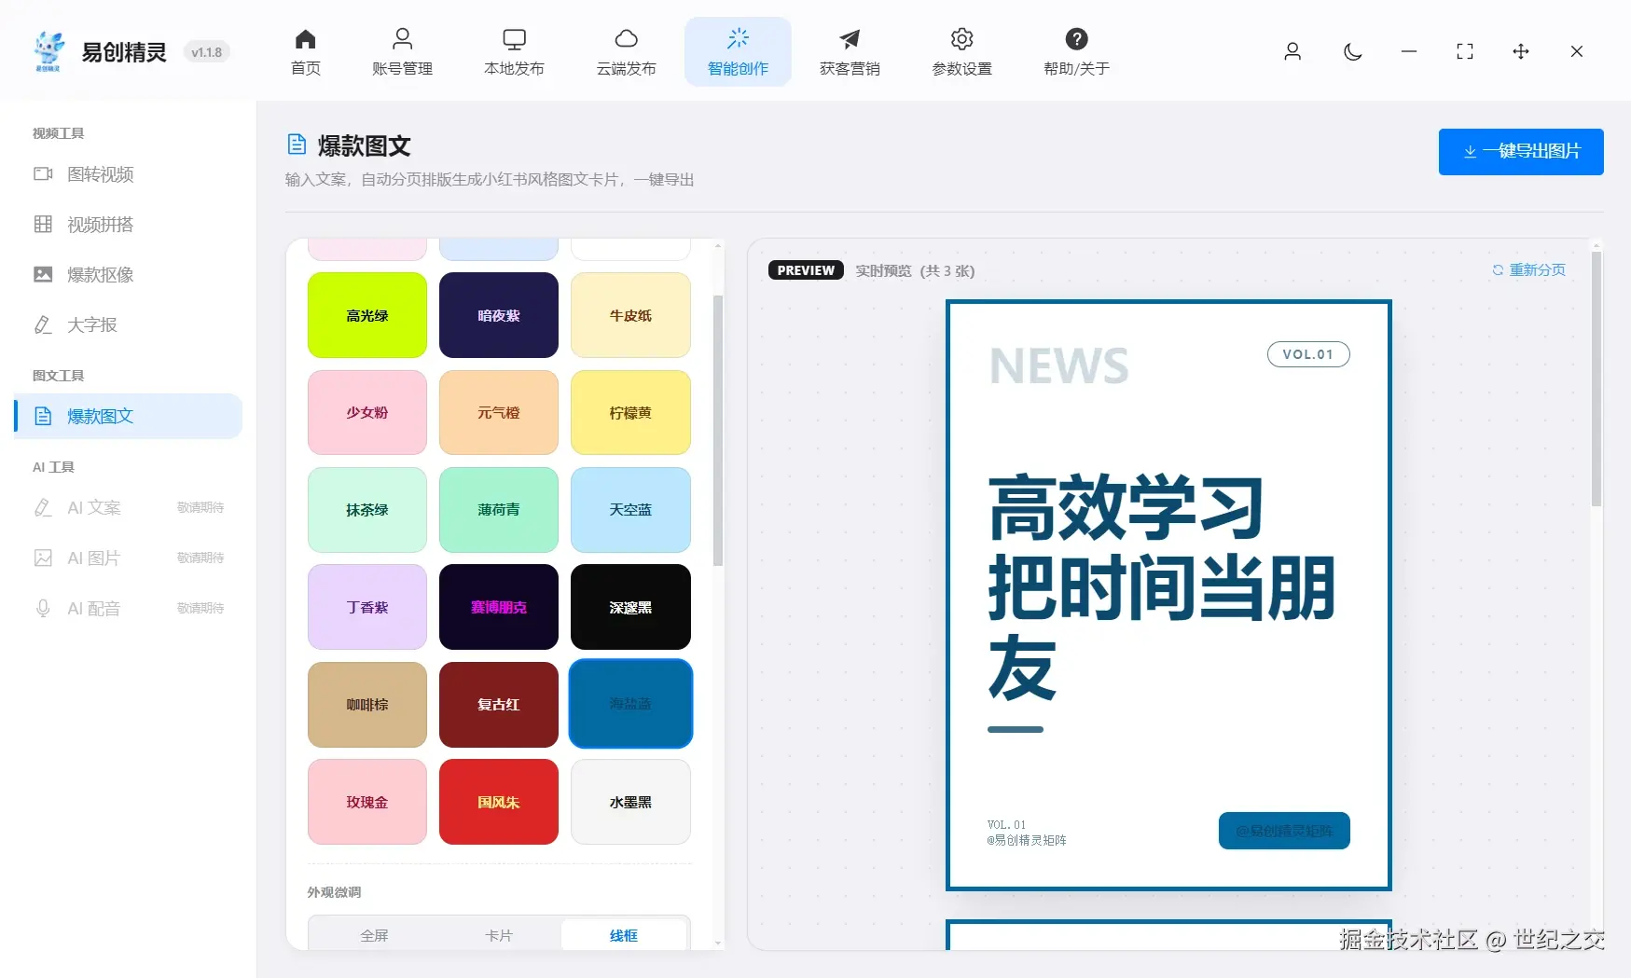Toggle dark mode with the moon icon
This screenshot has height=978, width=1631.
pyautogui.click(x=1352, y=52)
